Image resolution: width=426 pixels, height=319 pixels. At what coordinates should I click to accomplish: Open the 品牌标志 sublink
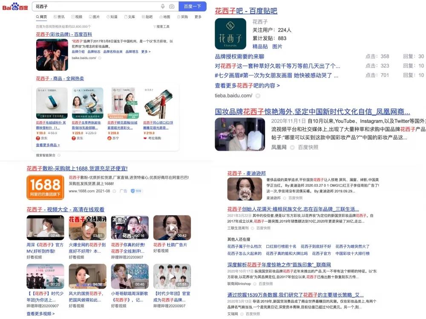[94, 52]
